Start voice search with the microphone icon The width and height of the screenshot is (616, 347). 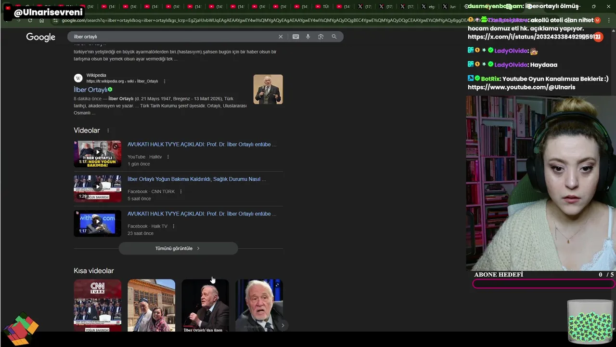(x=308, y=37)
